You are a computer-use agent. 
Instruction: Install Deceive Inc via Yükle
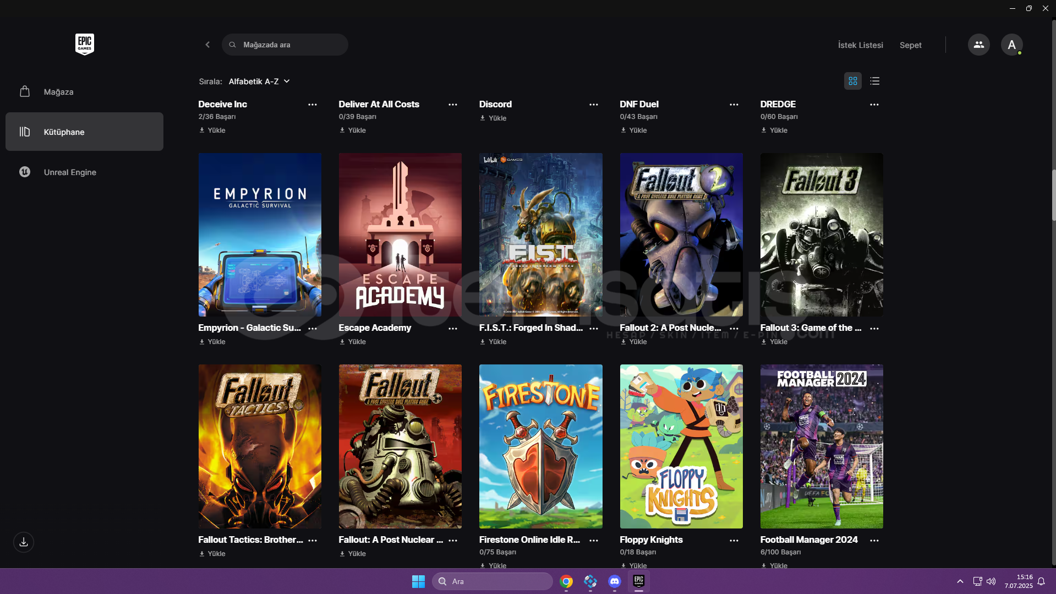(x=212, y=130)
